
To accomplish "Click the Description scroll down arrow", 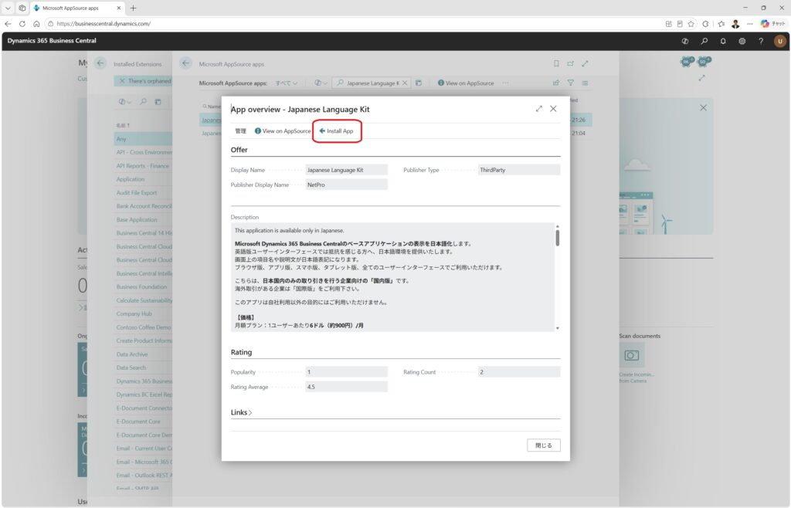I will pyautogui.click(x=558, y=328).
